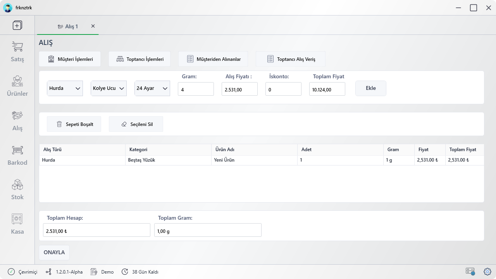Click the Toplam Fiyat column header
This screenshot has height=279, width=496.
coord(465,150)
